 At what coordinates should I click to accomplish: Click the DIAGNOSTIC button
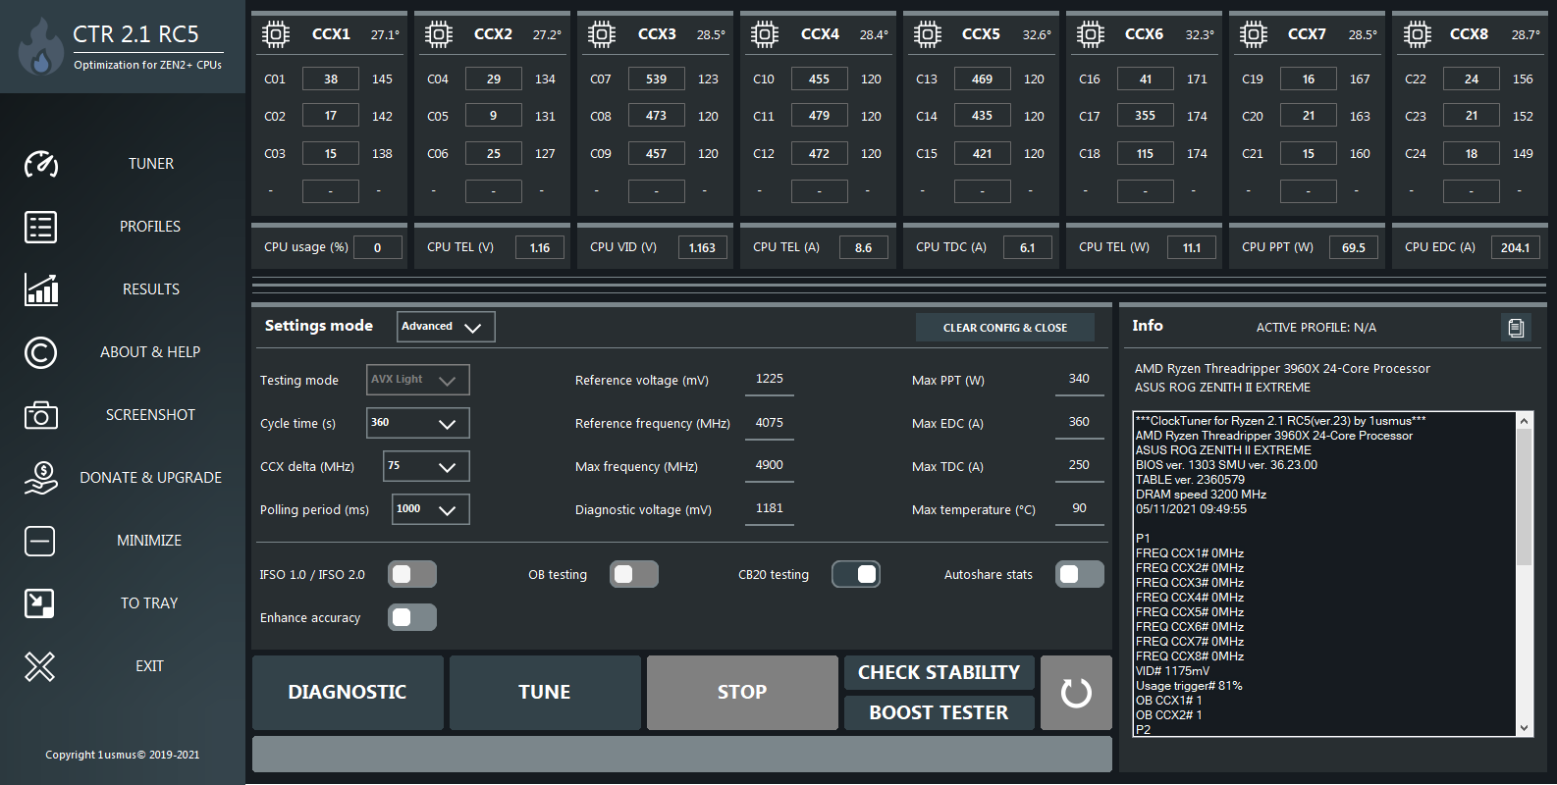tap(348, 693)
